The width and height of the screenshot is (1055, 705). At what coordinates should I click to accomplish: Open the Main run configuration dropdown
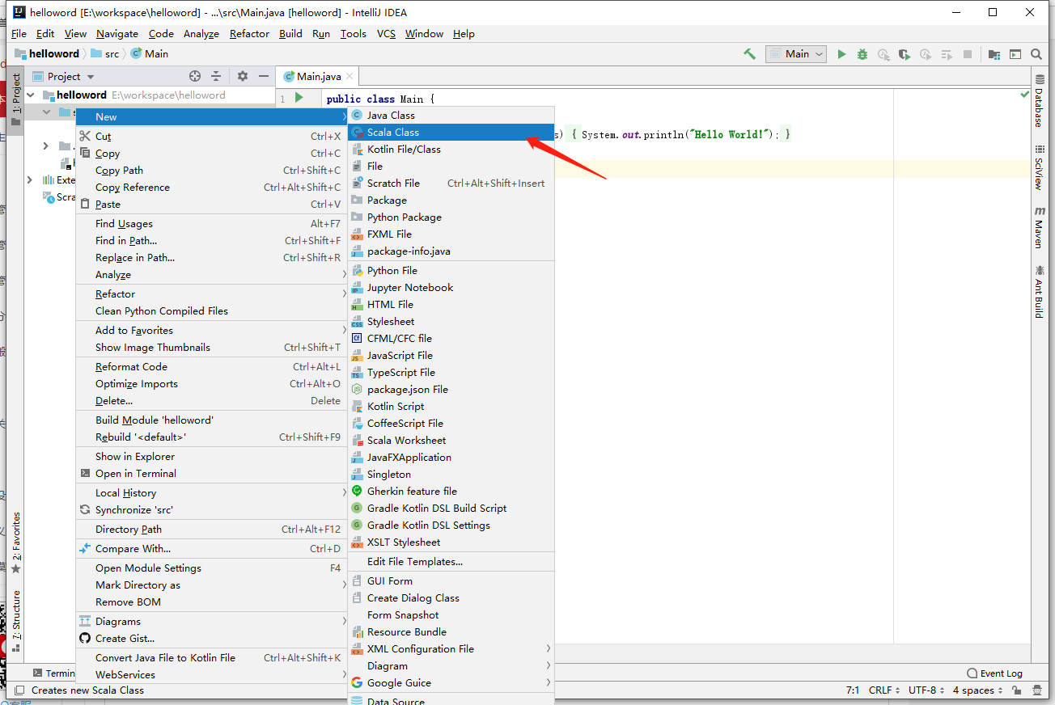(x=795, y=54)
